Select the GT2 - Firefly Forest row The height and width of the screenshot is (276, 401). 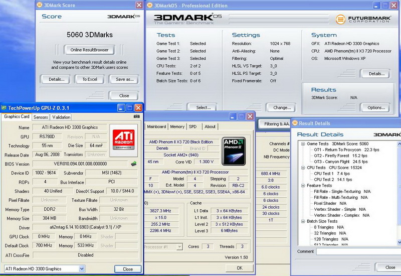click(x=340, y=156)
